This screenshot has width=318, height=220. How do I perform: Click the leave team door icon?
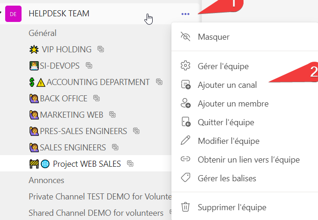tap(185, 122)
